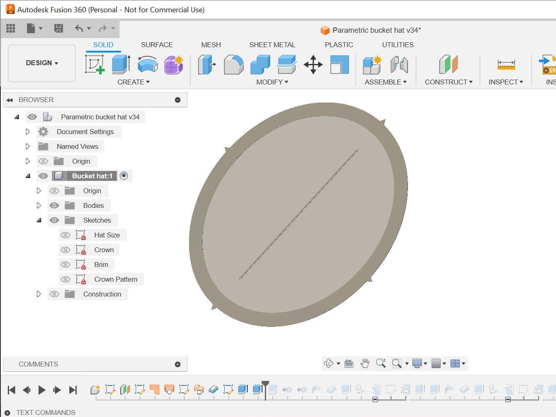
Task: Switch to the SOLID tab
Action: pyautogui.click(x=103, y=45)
